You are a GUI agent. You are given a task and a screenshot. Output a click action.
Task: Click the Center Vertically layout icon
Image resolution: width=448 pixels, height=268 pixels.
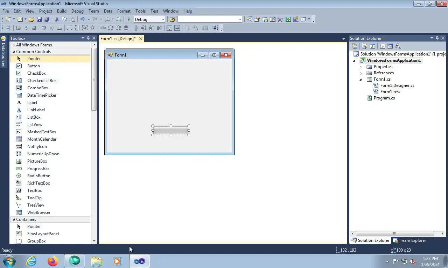coord(177,28)
